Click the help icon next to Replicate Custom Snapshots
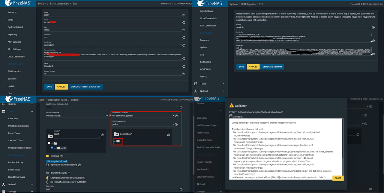 pos(79,165)
